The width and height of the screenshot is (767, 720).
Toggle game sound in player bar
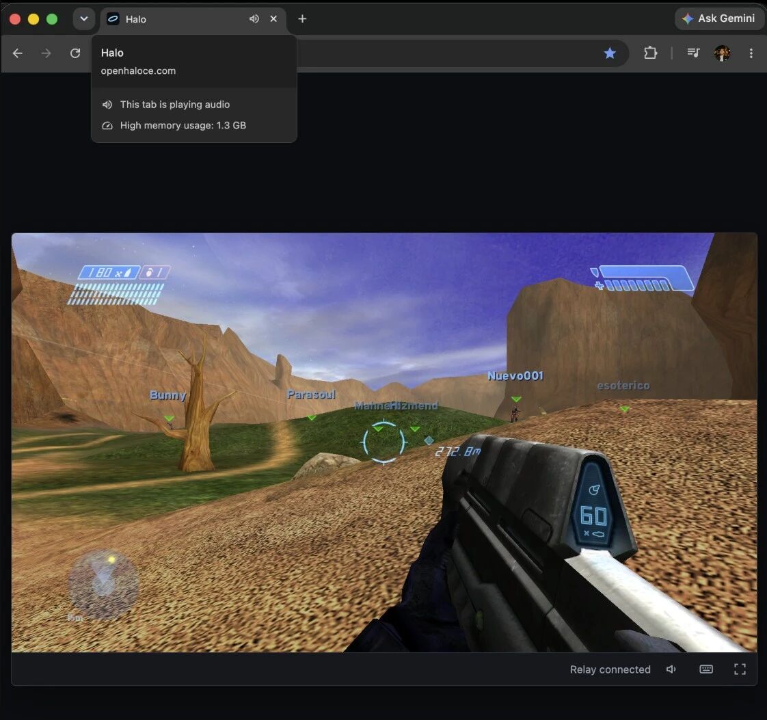click(671, 669)
